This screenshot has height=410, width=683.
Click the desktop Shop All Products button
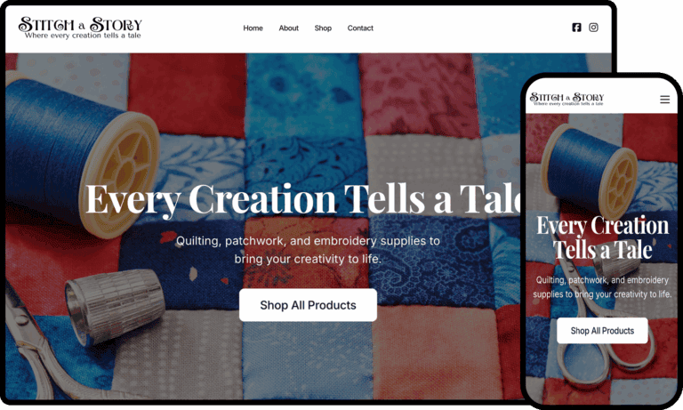click(x=308, y=305)
